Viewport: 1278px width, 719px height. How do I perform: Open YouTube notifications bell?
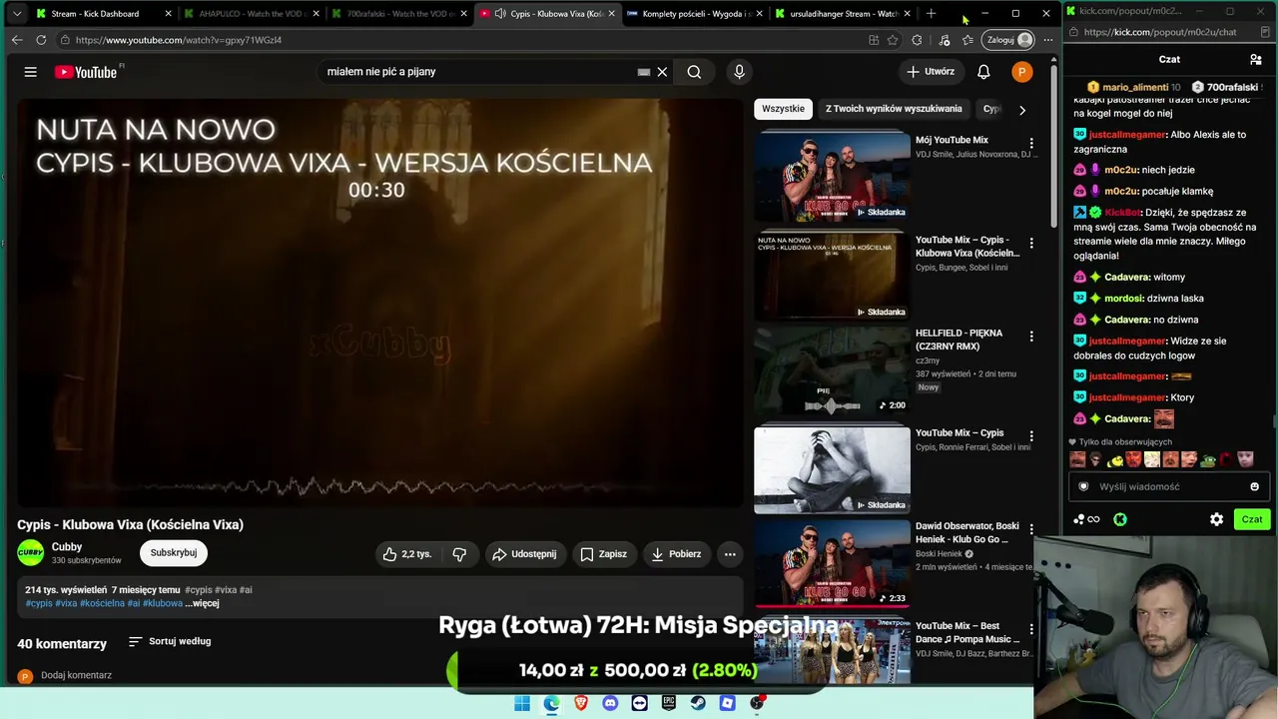[983, 72]
